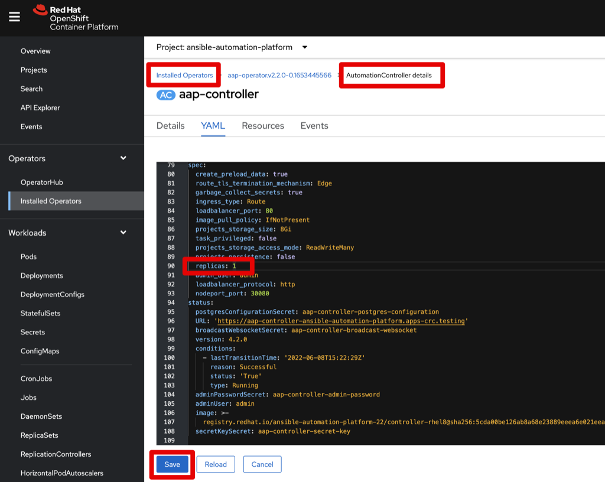Open CronJobs under Workloads
The image size is (605, 482).
tap(36, 379)
